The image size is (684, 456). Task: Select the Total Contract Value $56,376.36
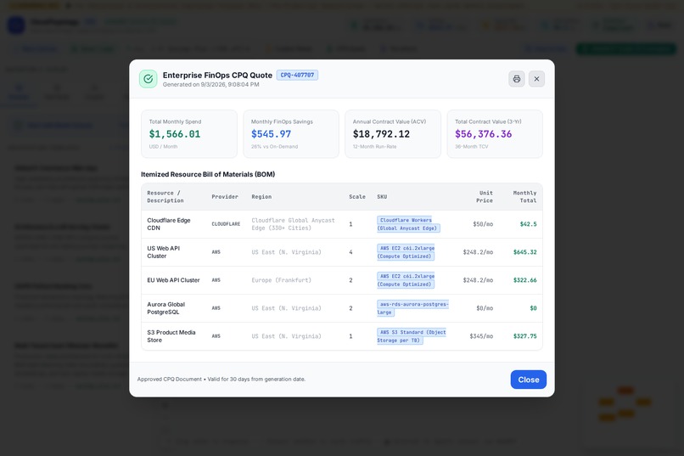pos(484,134)
